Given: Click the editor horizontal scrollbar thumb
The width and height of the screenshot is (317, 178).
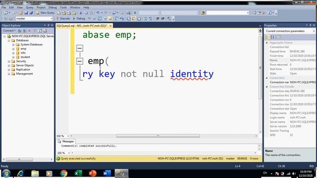Looking at the screenshot, I should [158, 136].
